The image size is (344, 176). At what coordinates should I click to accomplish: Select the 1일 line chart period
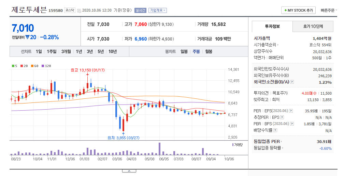39,51
